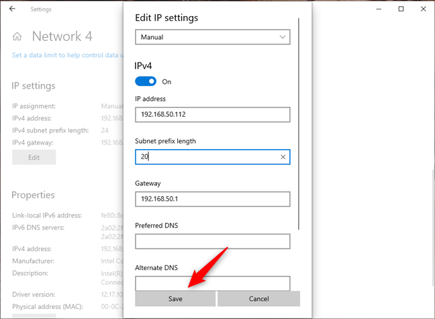Cancel the Edit IP settings dialog
The width and height of the screenshot is (435, 319).
click(x=258, y=298)
